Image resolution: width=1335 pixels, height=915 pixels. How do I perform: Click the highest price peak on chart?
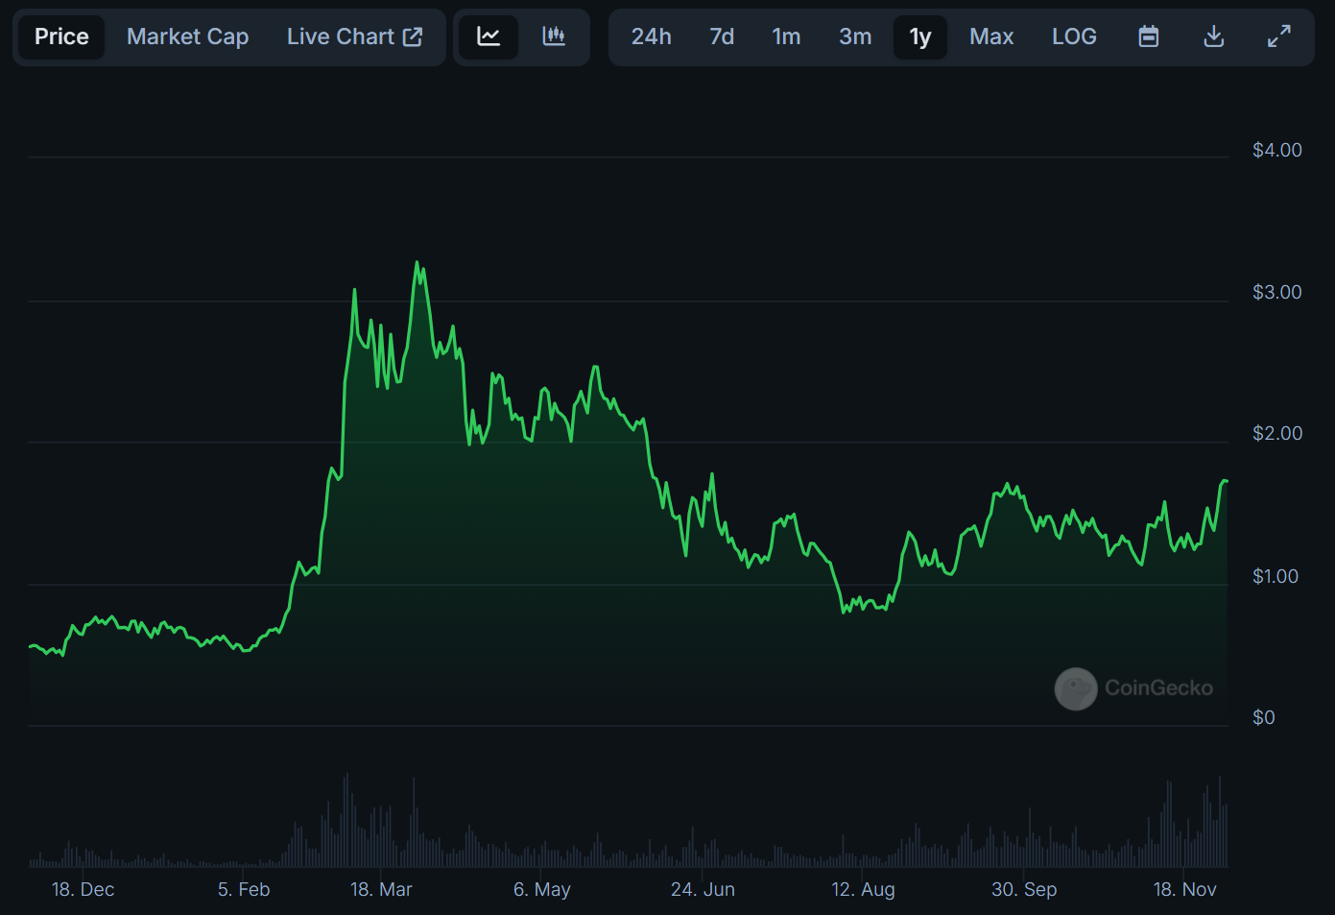point(417,262)
